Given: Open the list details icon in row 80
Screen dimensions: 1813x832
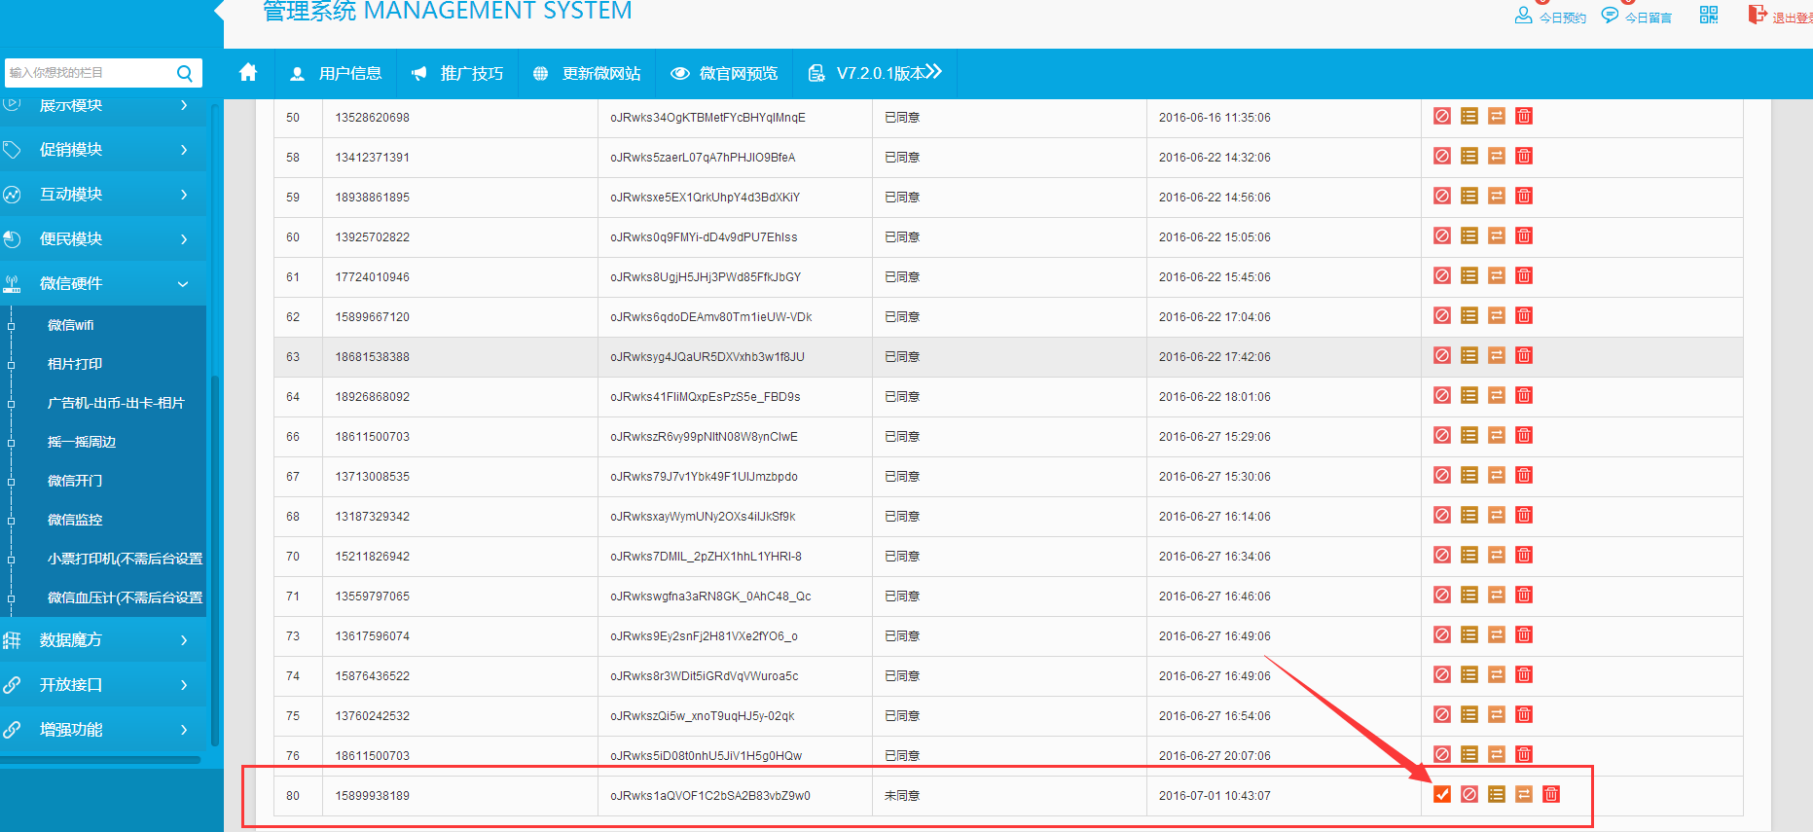Looking at the screenshot, I should pos(1497,794).
